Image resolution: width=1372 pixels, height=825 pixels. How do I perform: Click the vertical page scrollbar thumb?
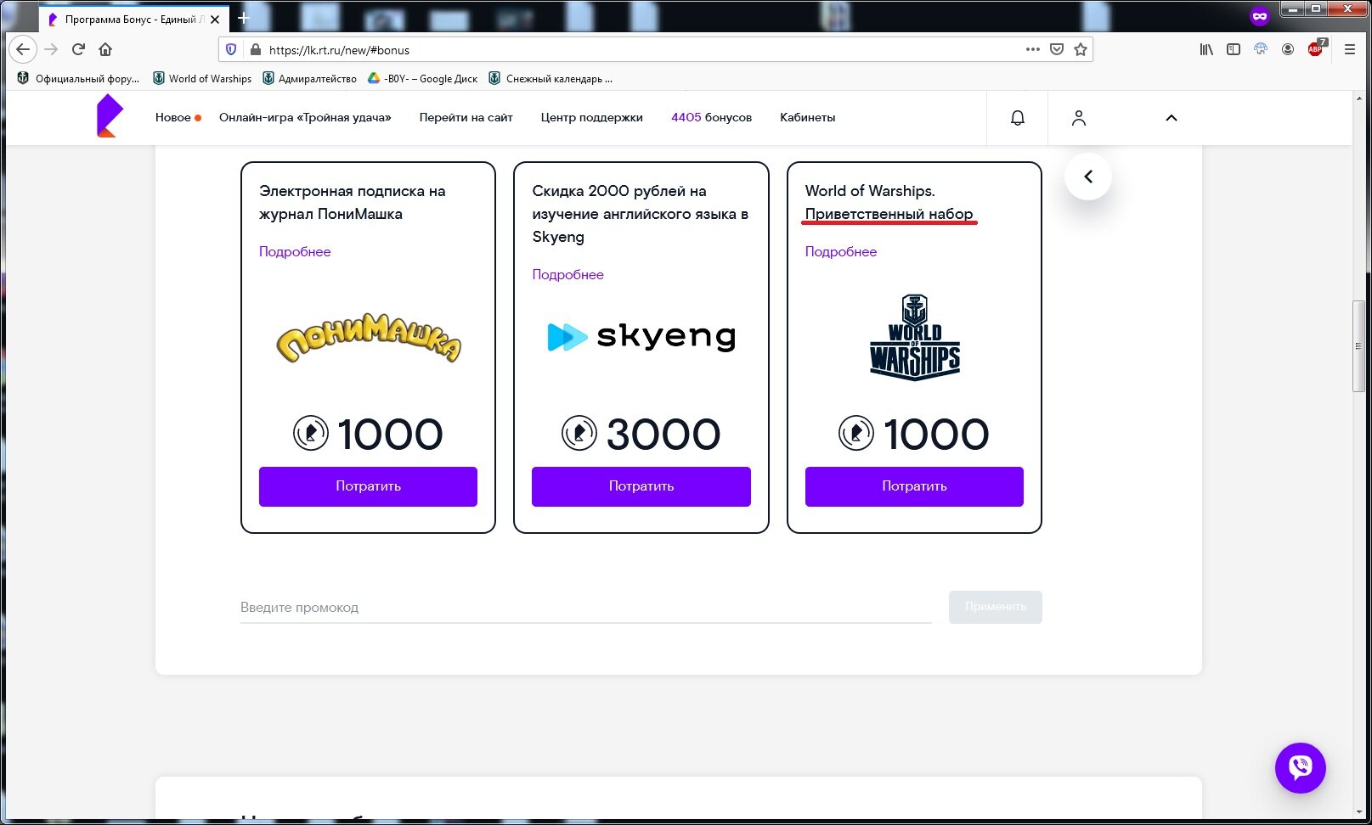pos(1358,346)
